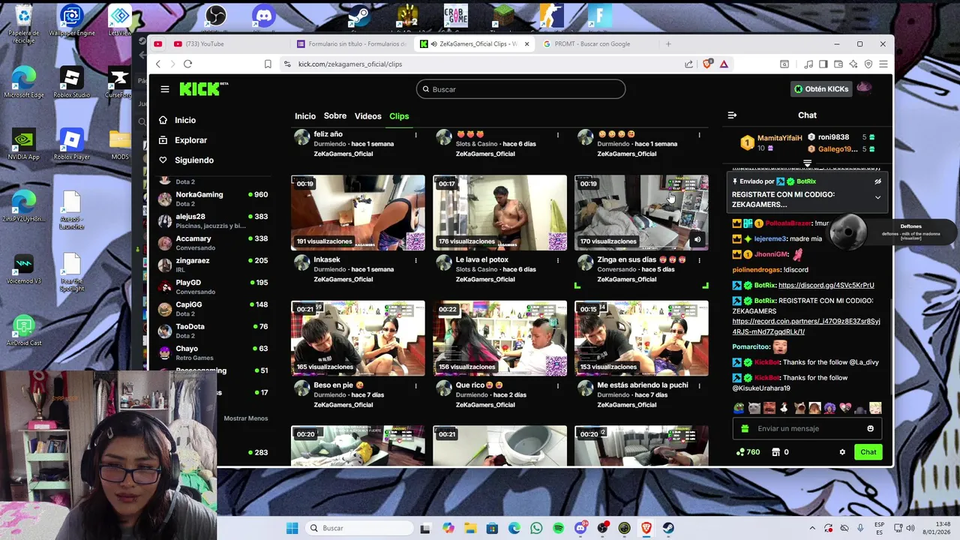
Task: Click the green Chat send button
Action: 868,452
